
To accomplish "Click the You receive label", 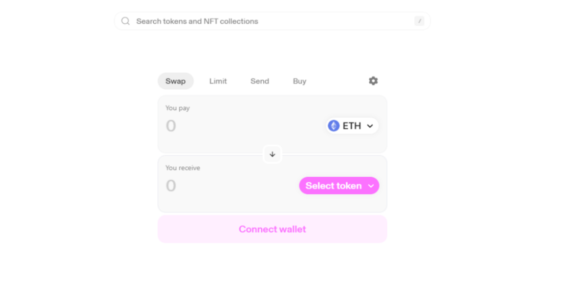I will 183,168.
